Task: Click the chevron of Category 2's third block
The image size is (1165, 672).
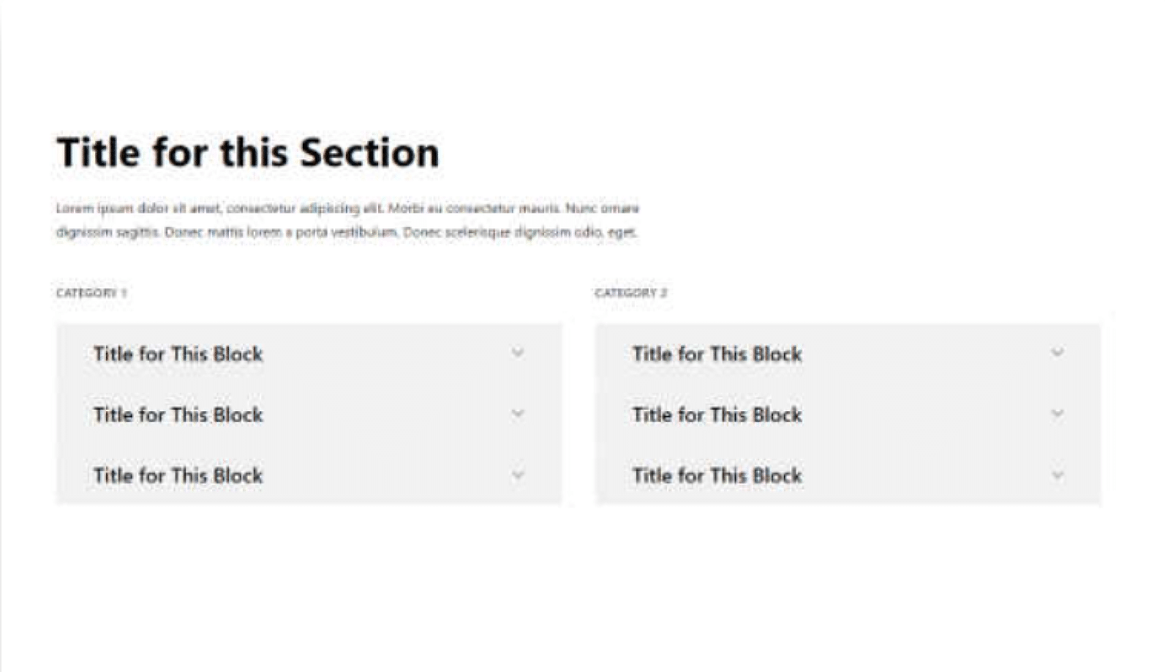Action: (x=1057, y=476)
